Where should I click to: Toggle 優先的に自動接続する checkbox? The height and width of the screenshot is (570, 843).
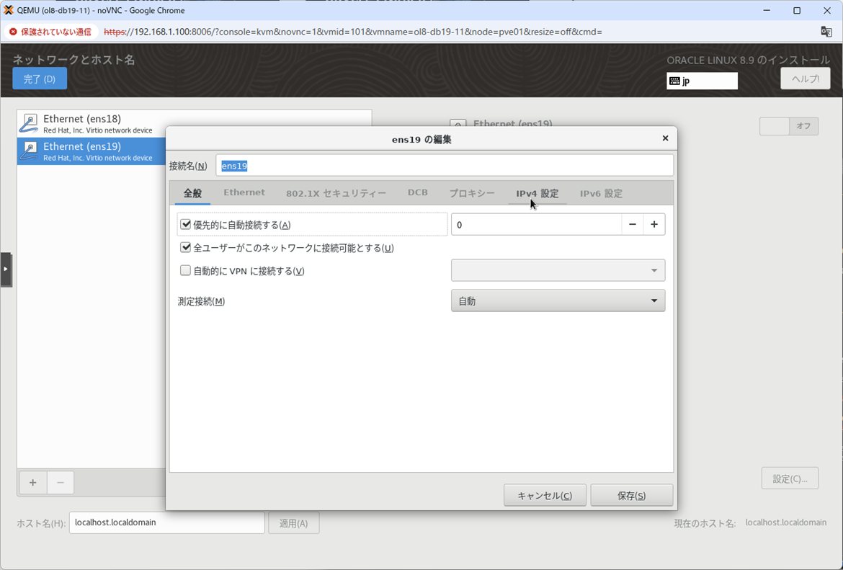(x=185, y=224)
